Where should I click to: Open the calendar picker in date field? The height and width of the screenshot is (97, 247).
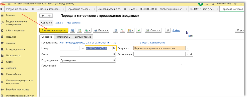[x=114, y=48]
